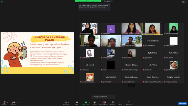This screenshot has width=188, height=106.
Task: Select najwa's black avatar tile
Action: [111, 65]
